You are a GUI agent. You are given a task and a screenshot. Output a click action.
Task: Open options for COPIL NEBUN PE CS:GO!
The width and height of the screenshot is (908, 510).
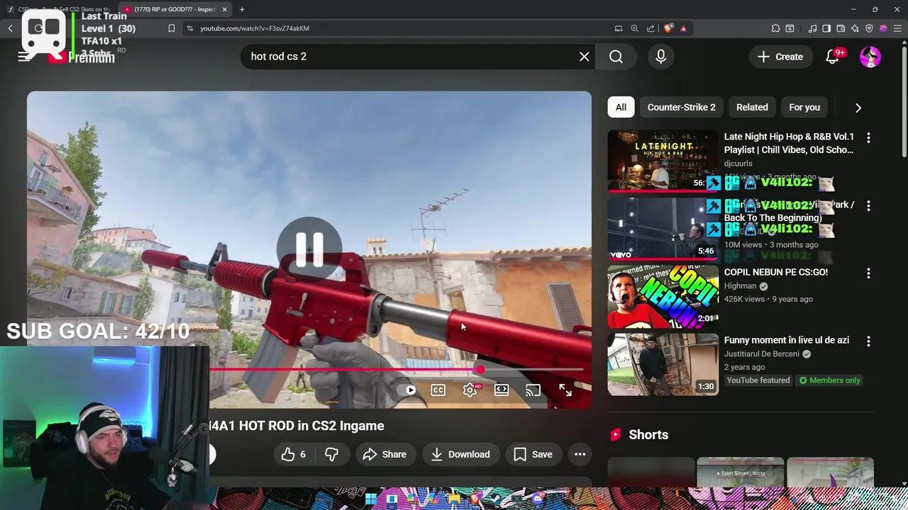868,273
